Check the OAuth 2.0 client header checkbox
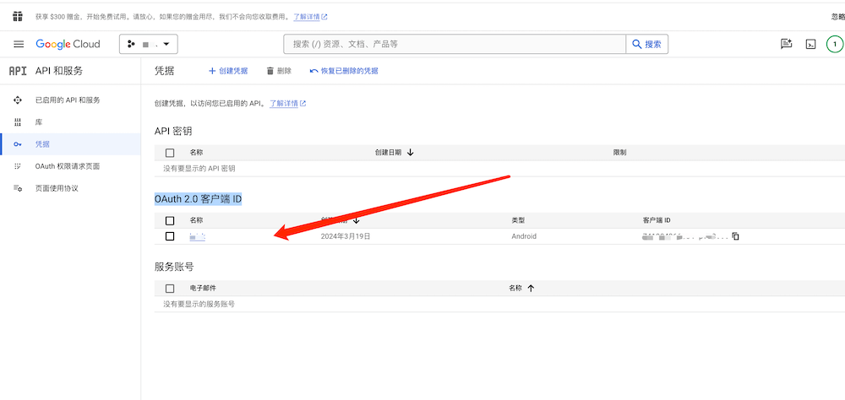845x400 pixels. (170, 220)
